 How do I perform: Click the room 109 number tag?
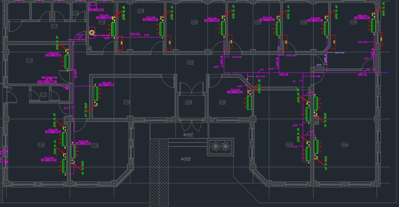[141, 11]
